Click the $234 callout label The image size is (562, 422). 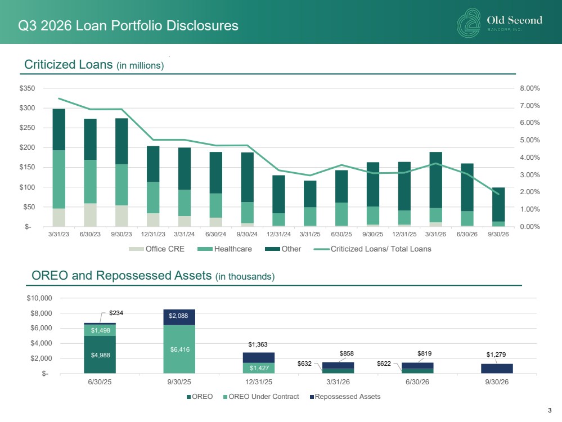coord(116,313)
